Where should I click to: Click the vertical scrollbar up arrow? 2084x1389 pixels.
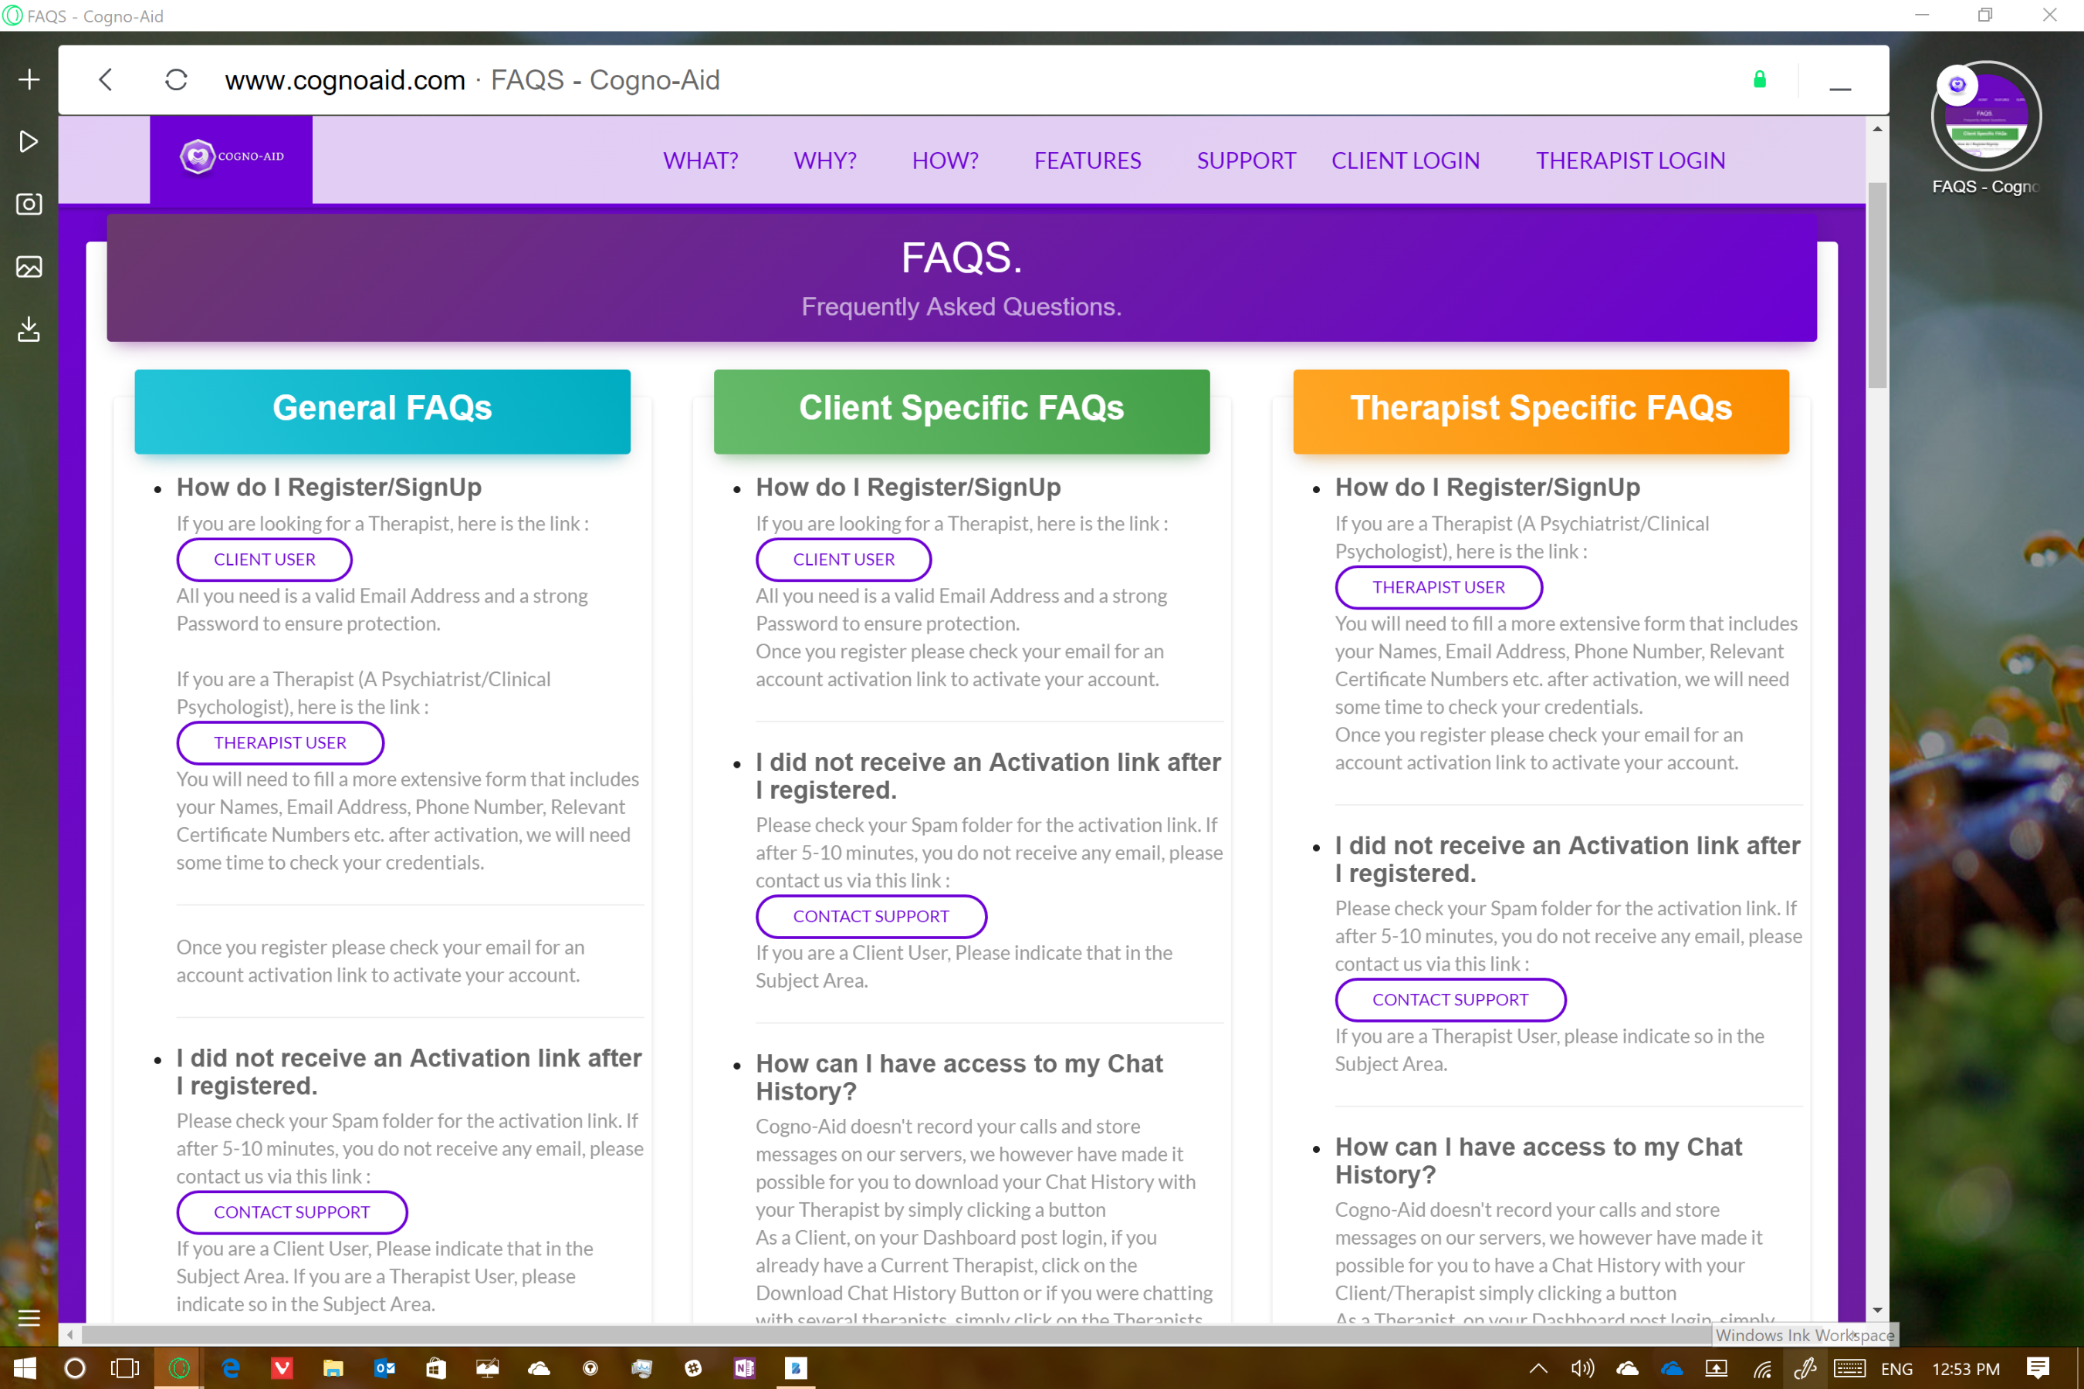pyautogui.click(x=1876, y=128)
